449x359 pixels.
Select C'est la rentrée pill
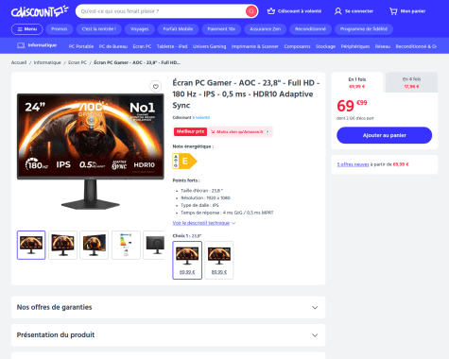coord(99,29)
